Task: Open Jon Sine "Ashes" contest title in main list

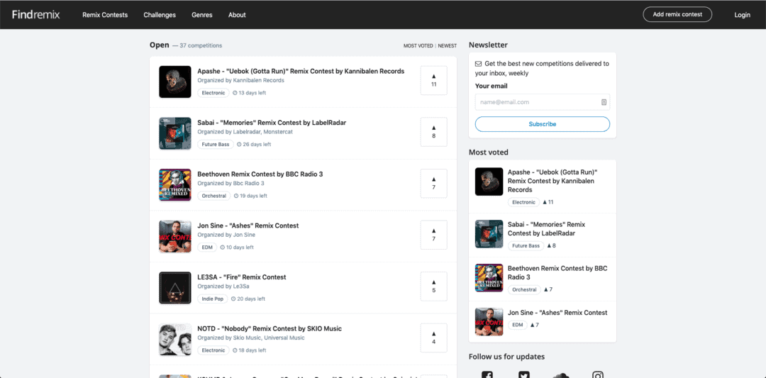Action: tap(248, 226)
